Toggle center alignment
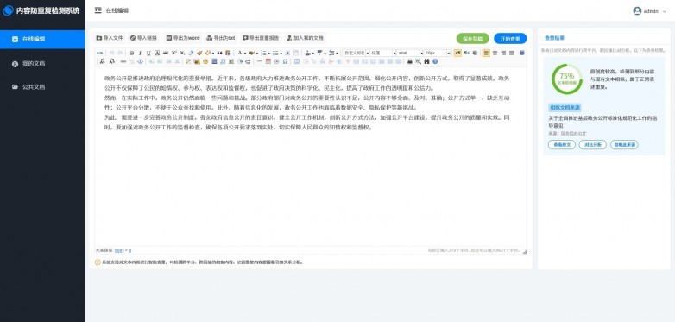This screenshot has height=322, width=675. click(495, 53)
